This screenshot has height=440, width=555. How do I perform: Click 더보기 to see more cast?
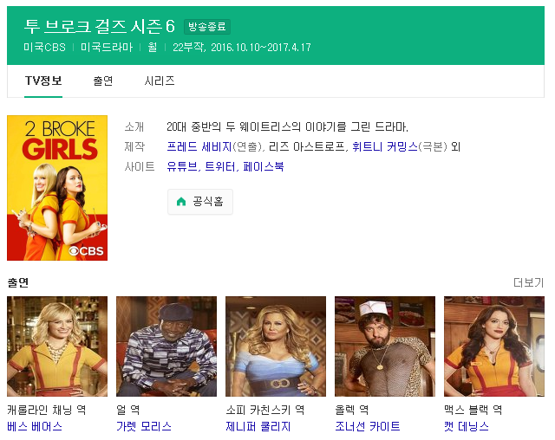point(528,282)
